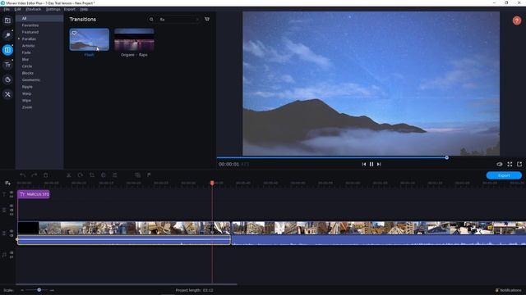Select the Transitions tab icon in sidebar
Viewport: 526px width, 295px height.
[x=7, y=50]
